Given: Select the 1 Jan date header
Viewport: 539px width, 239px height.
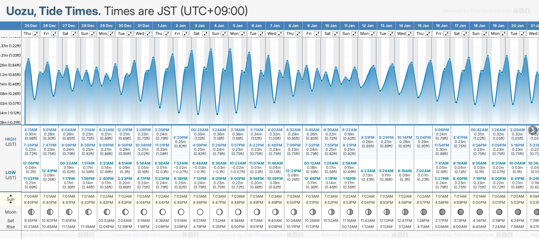Looking at the screenshot, I should click(x=162, y=26).
